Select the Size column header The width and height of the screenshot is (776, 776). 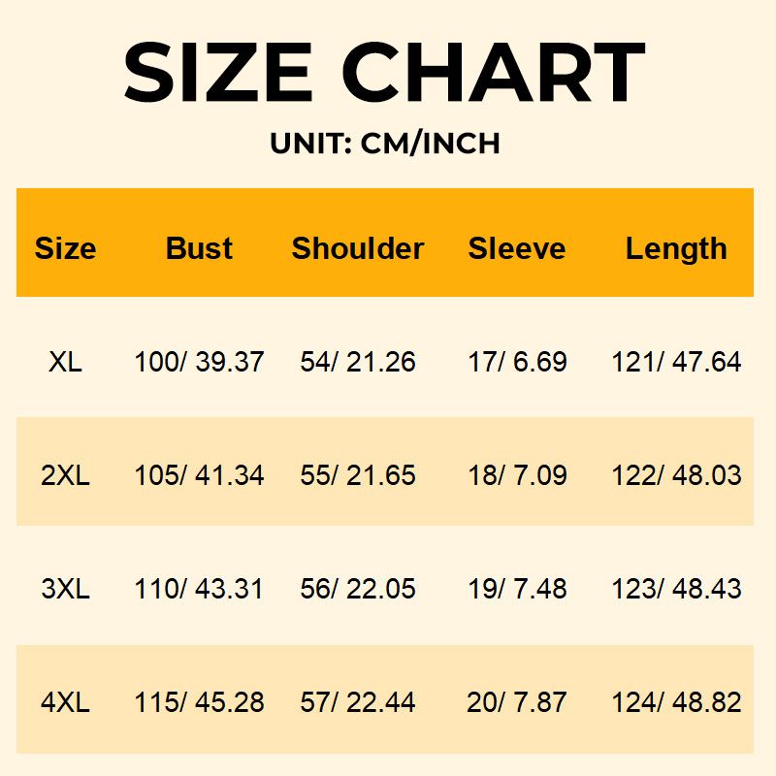(65, 248)
